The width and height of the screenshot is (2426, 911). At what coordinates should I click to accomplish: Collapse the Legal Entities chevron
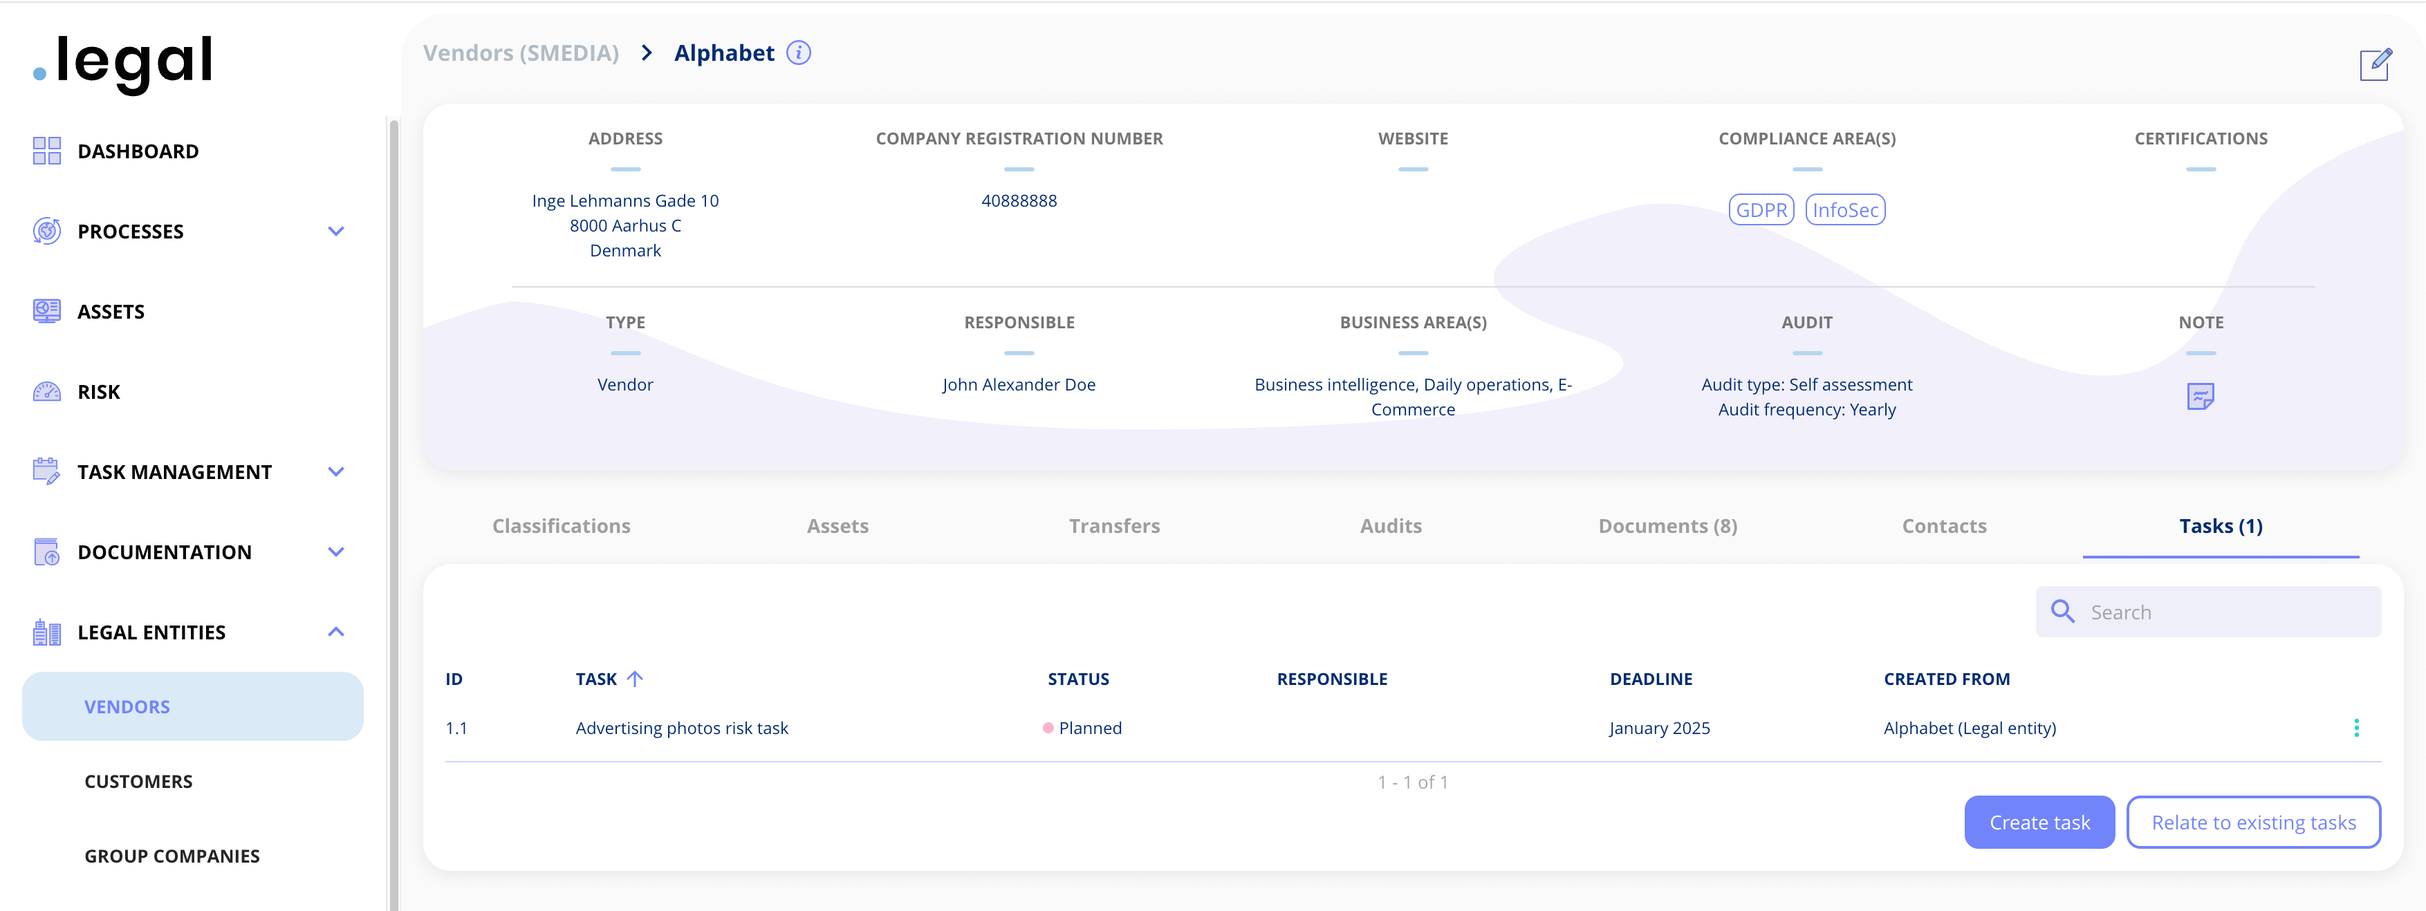(x=336, y=632)
